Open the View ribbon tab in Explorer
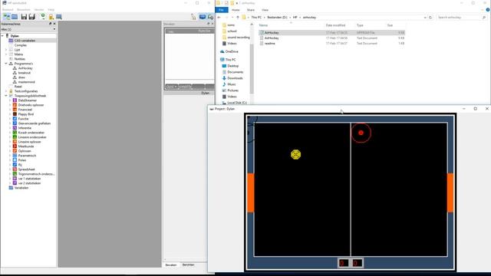 (265, 10)
